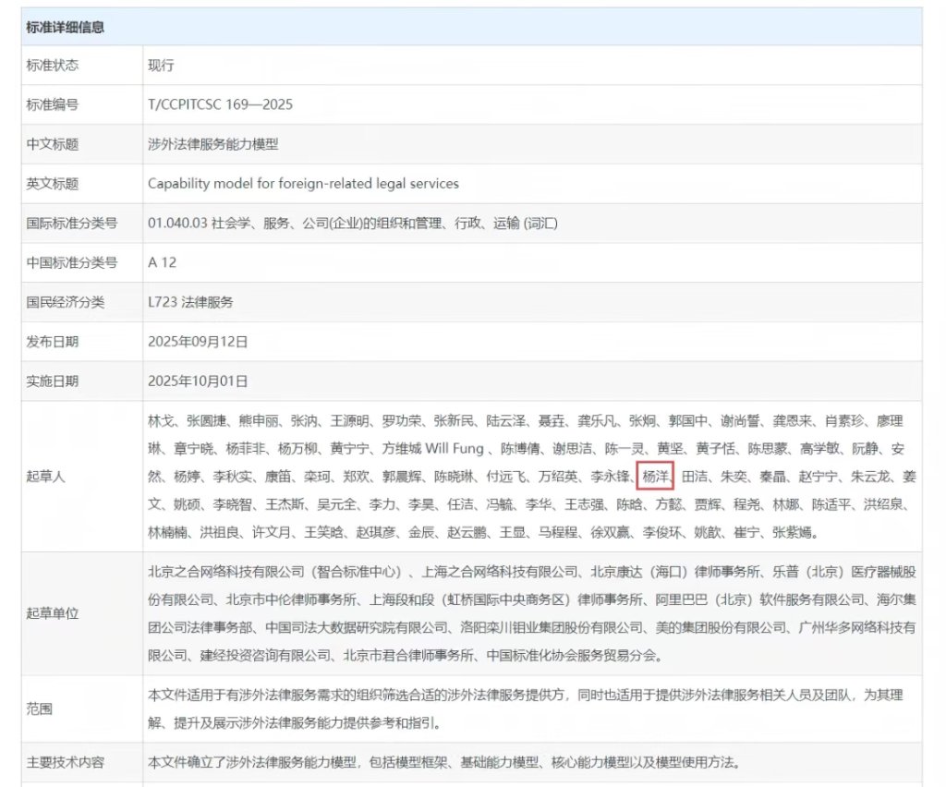Viewport: 946px width, 787px height.
Task: Click the Chinese title 涉外法律服务能力模型
Action: [212, 144]
